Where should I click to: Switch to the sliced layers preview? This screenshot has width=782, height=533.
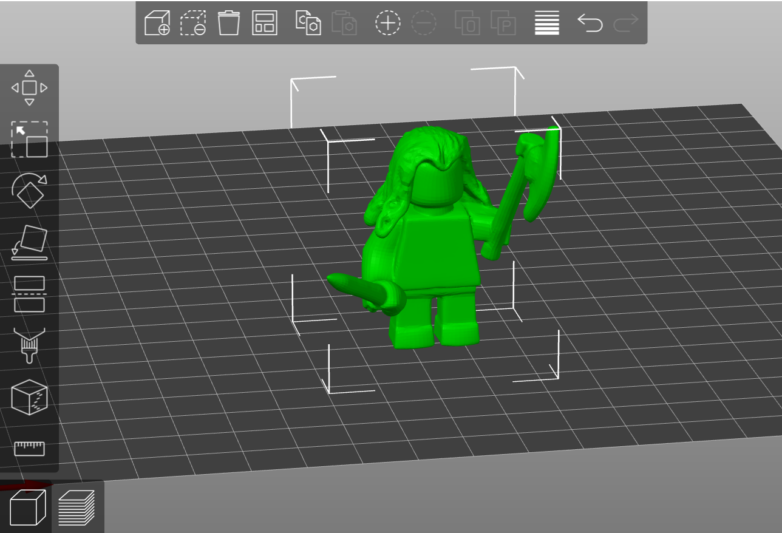click(76, 508)
